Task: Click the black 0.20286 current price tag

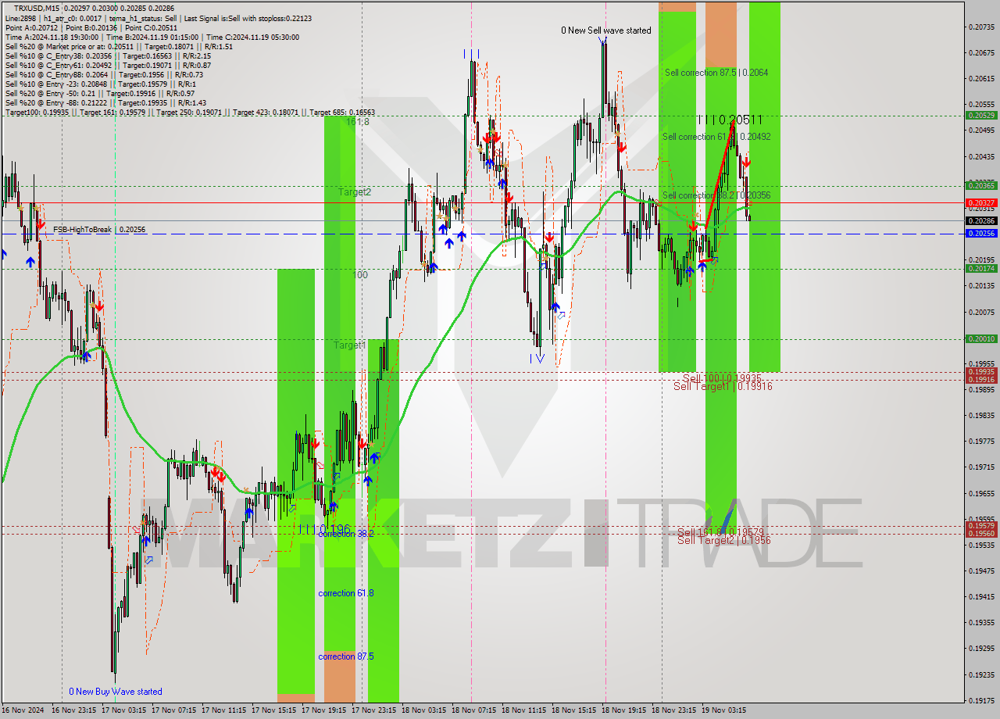Action: click(x=981, y=220)
